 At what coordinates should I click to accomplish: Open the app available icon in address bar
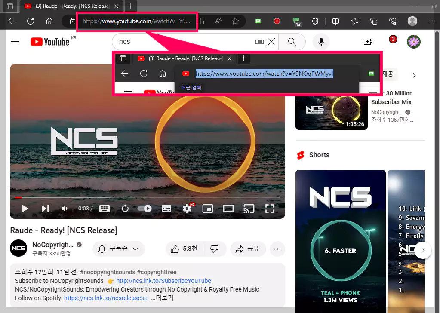(x=201, y=21)
